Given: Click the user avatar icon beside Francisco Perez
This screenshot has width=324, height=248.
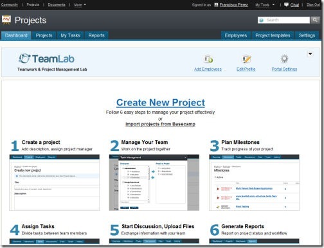Looking at the screenshot, I should point(216,4).
